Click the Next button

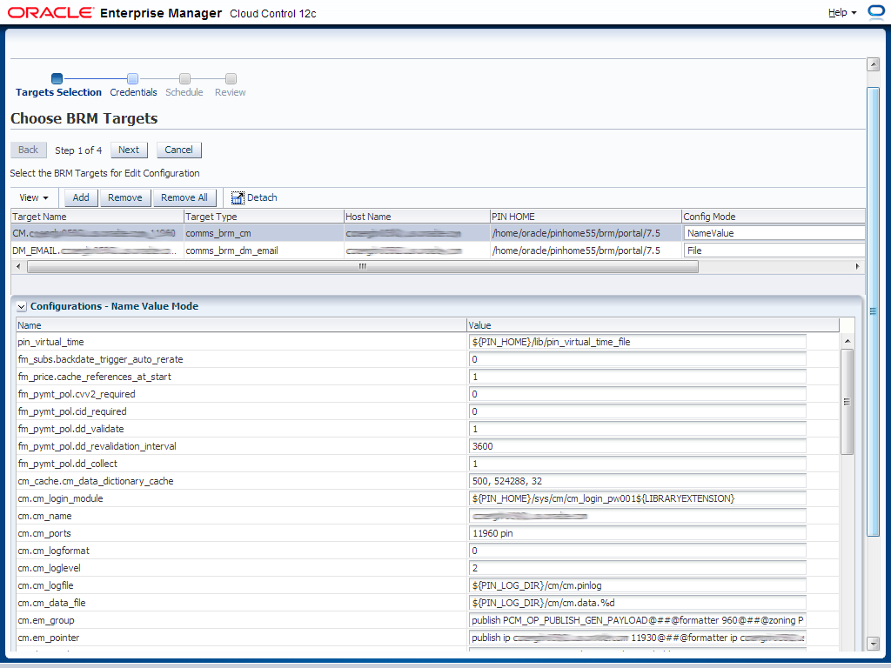(129, 150)
